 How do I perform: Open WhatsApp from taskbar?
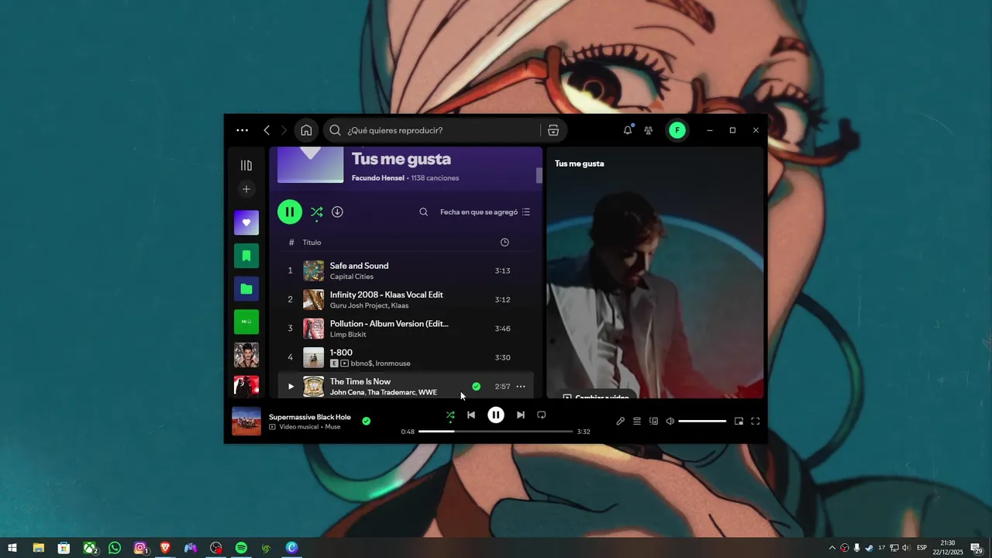point(115,548)
